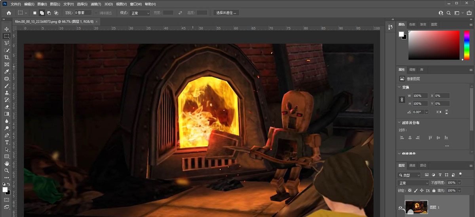Click the vertical hue spectrum slider
475x217 pixels.
click(466, 45)
